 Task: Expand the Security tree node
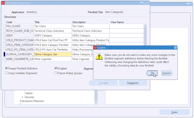coord(22,97)
